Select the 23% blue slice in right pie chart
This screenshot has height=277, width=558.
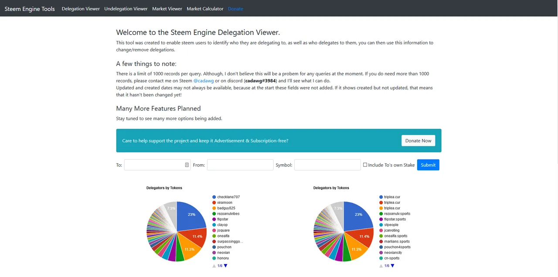(358, 216)
